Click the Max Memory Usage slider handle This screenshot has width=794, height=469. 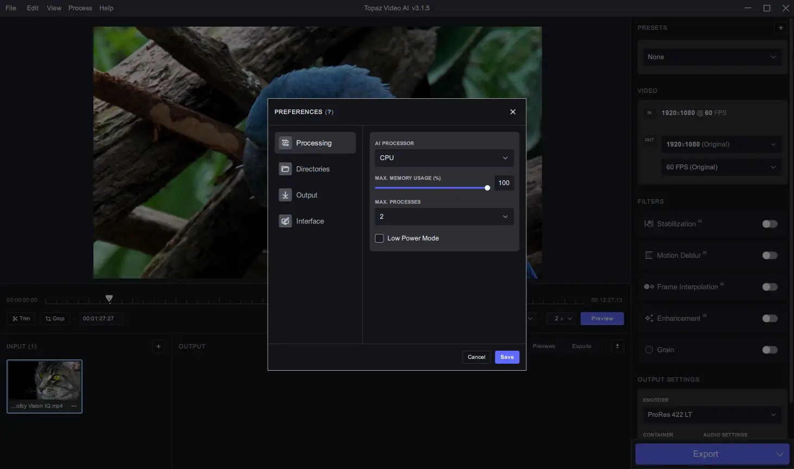coord(487,188)
